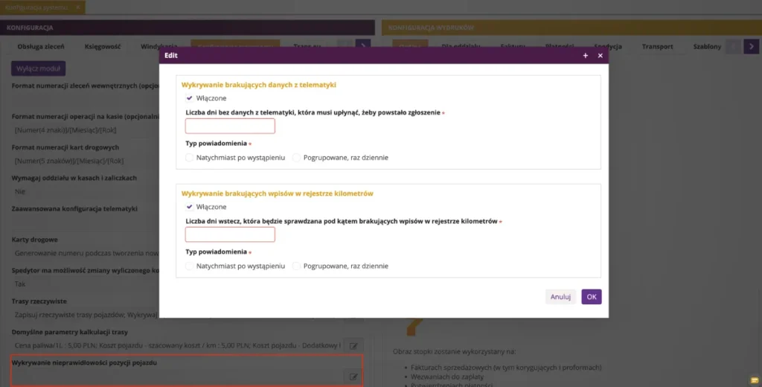Click the heading Wykrywanie brakujących wpisów w rejestrze kilometrów

pos(277,193)
